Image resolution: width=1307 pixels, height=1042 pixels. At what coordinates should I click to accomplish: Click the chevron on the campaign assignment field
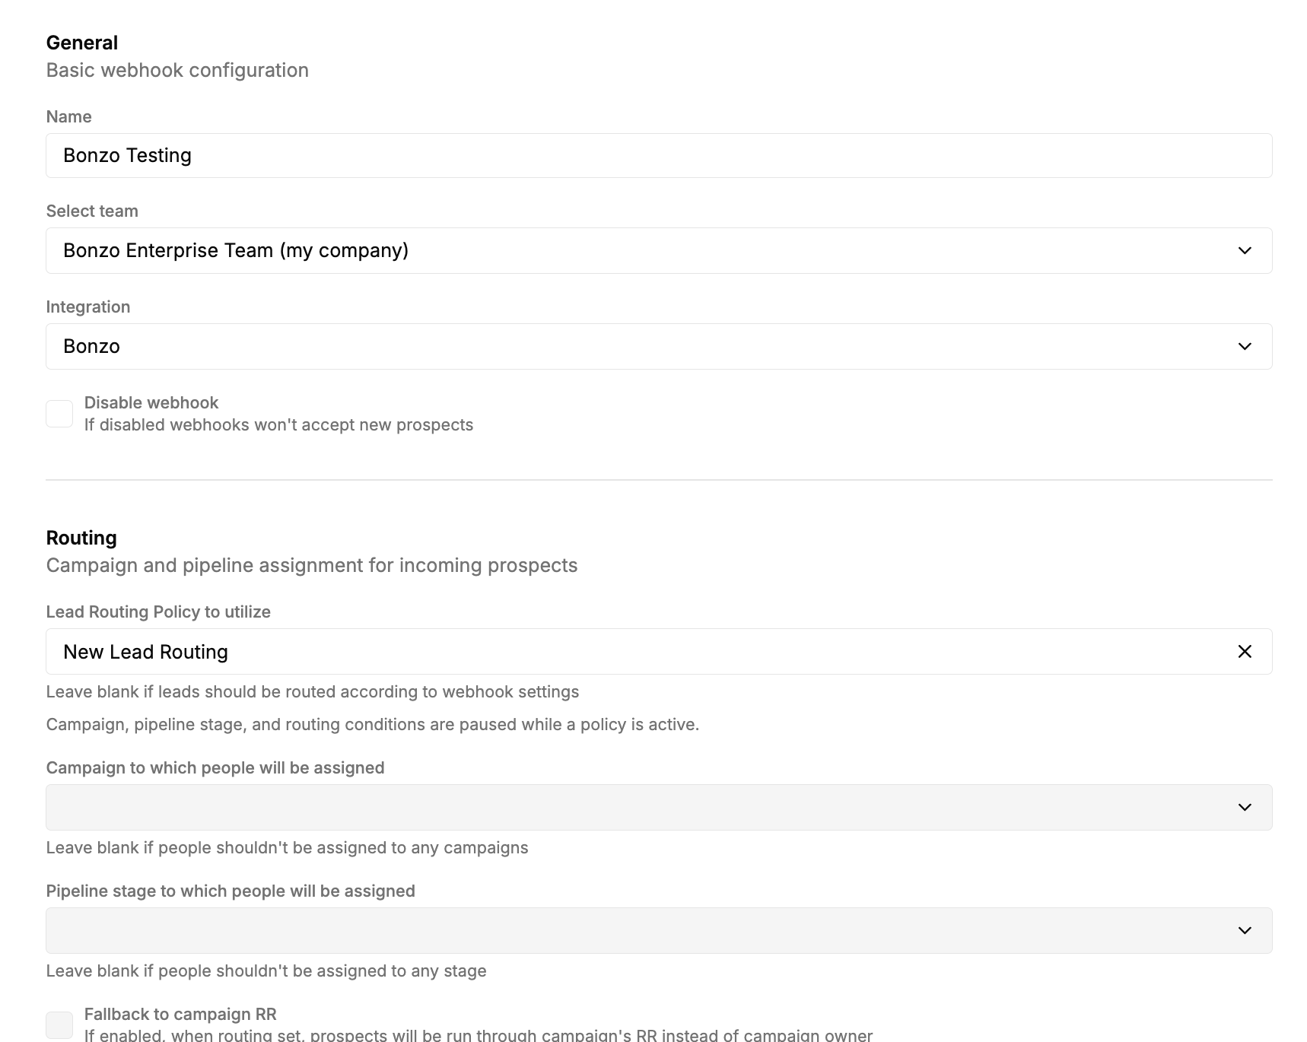(1245, 807)
